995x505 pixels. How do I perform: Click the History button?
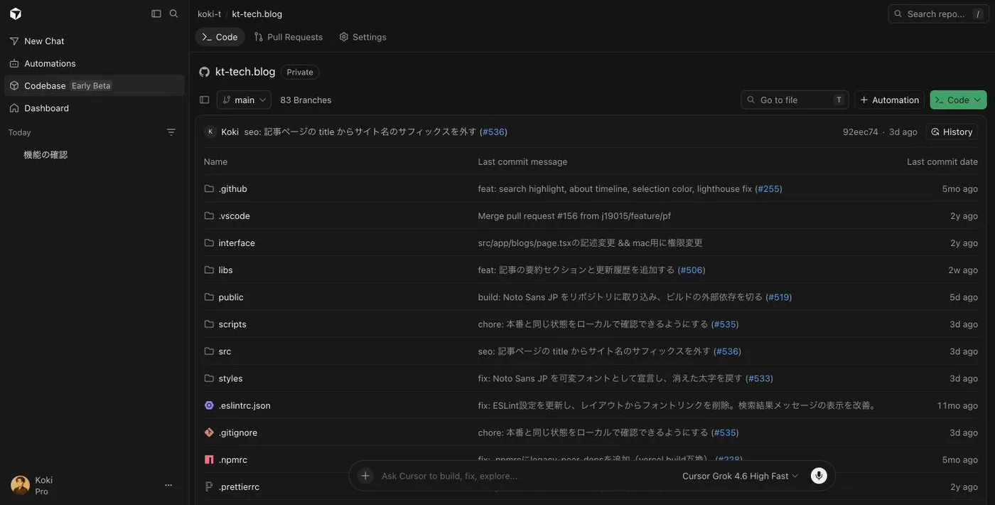[x=952, y=132]
